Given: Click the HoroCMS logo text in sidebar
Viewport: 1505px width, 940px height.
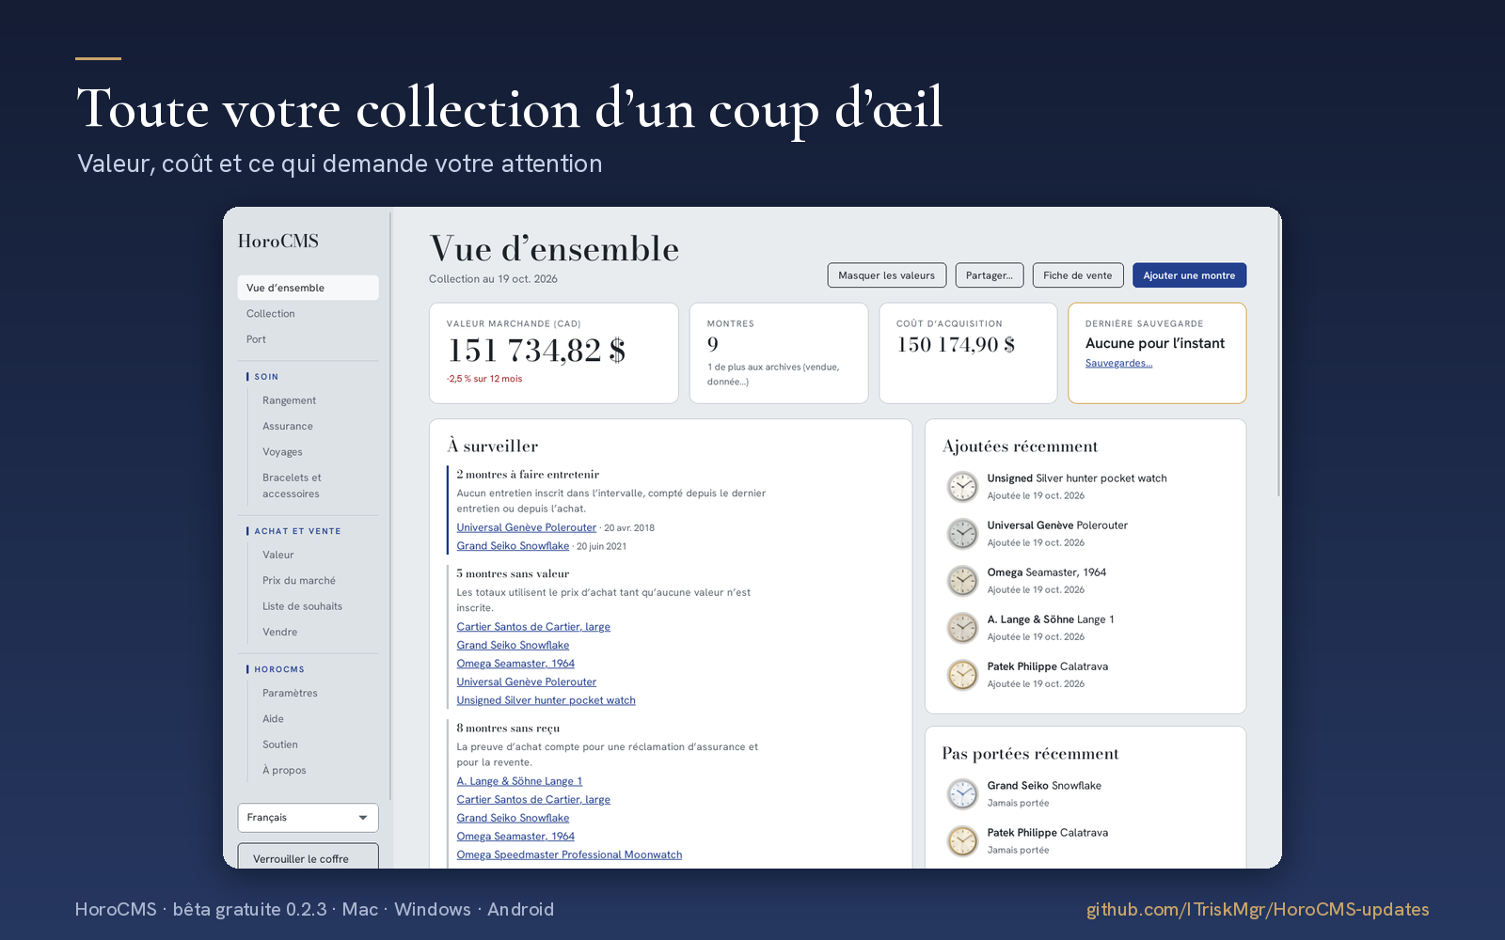Looking at the screenshot, I should coord(278,242).
